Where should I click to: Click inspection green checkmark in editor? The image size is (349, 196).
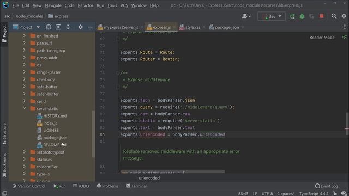pyautogui.click(x=344, y=37)
